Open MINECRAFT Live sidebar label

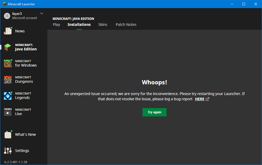[x=23, y=112]
